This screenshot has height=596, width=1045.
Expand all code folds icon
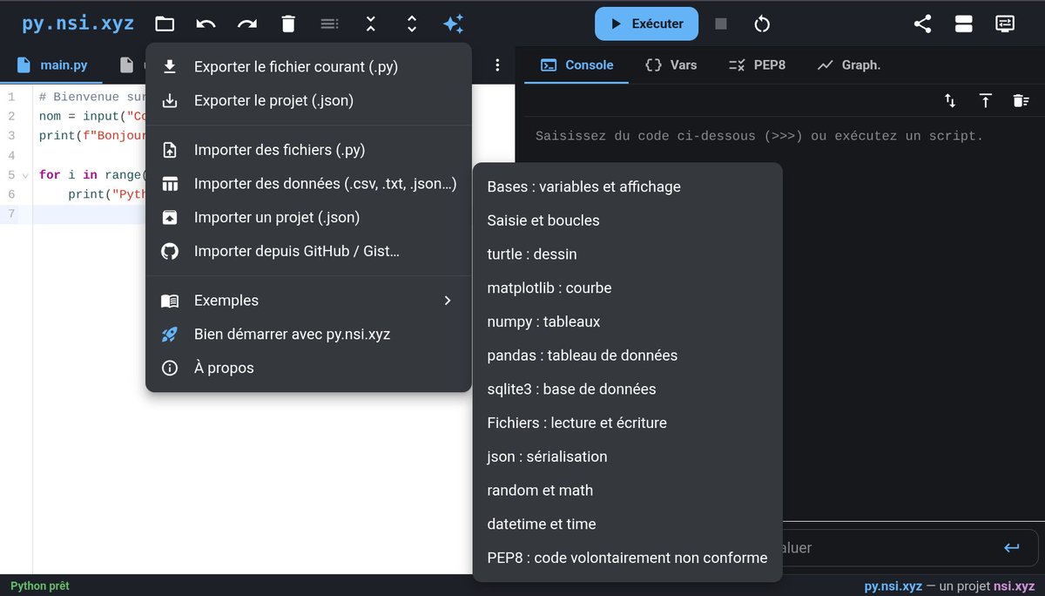pyautogui.click(x=412, y=24)
